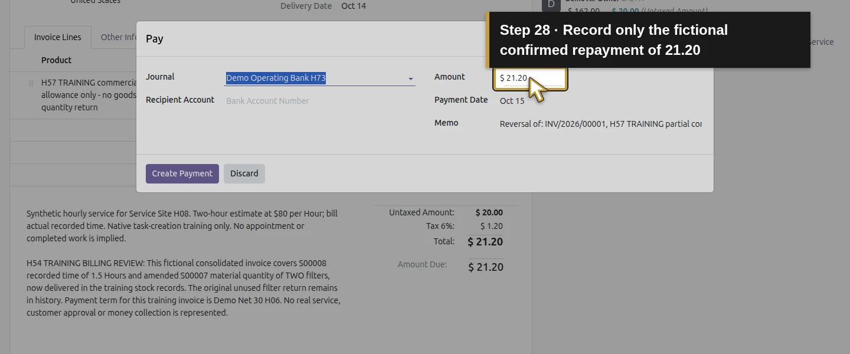
Task: Click the Create Payment button
Action: 182,173
